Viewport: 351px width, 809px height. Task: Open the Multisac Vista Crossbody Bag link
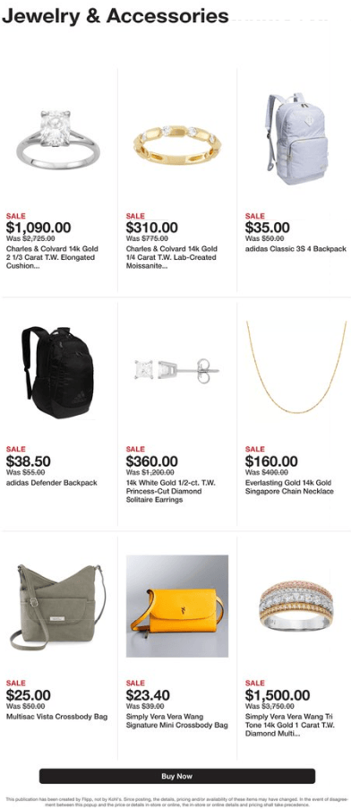tap(56, 717)
